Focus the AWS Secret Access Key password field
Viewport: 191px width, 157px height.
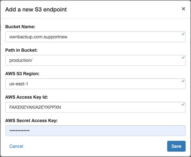pos(95,131)
